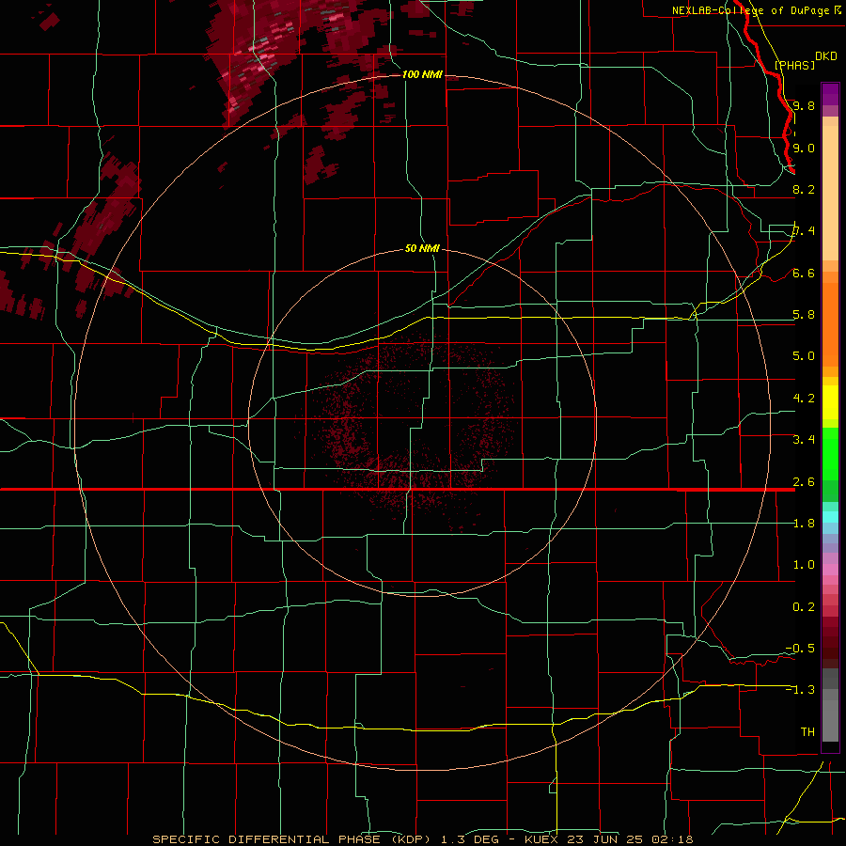This screenshot has height=846, width=846.
Task: Click the yellow segment of the colorbar
Action: tap(830, 402)
